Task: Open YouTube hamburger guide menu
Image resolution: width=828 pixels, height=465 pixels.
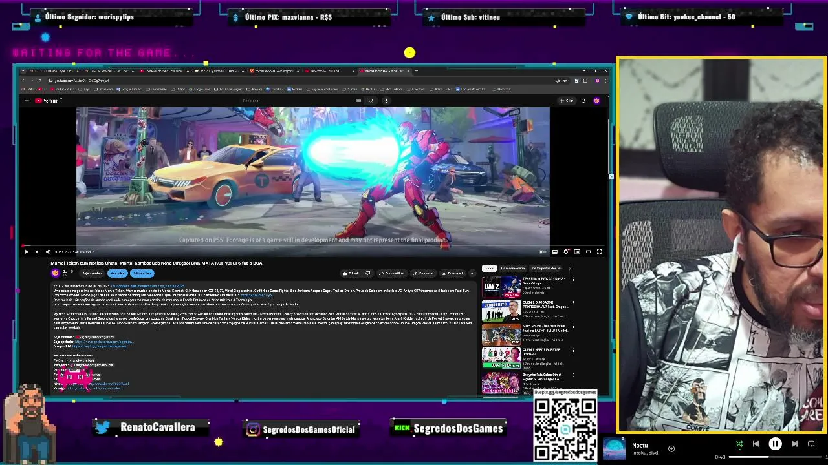Action: coord(27,101)
